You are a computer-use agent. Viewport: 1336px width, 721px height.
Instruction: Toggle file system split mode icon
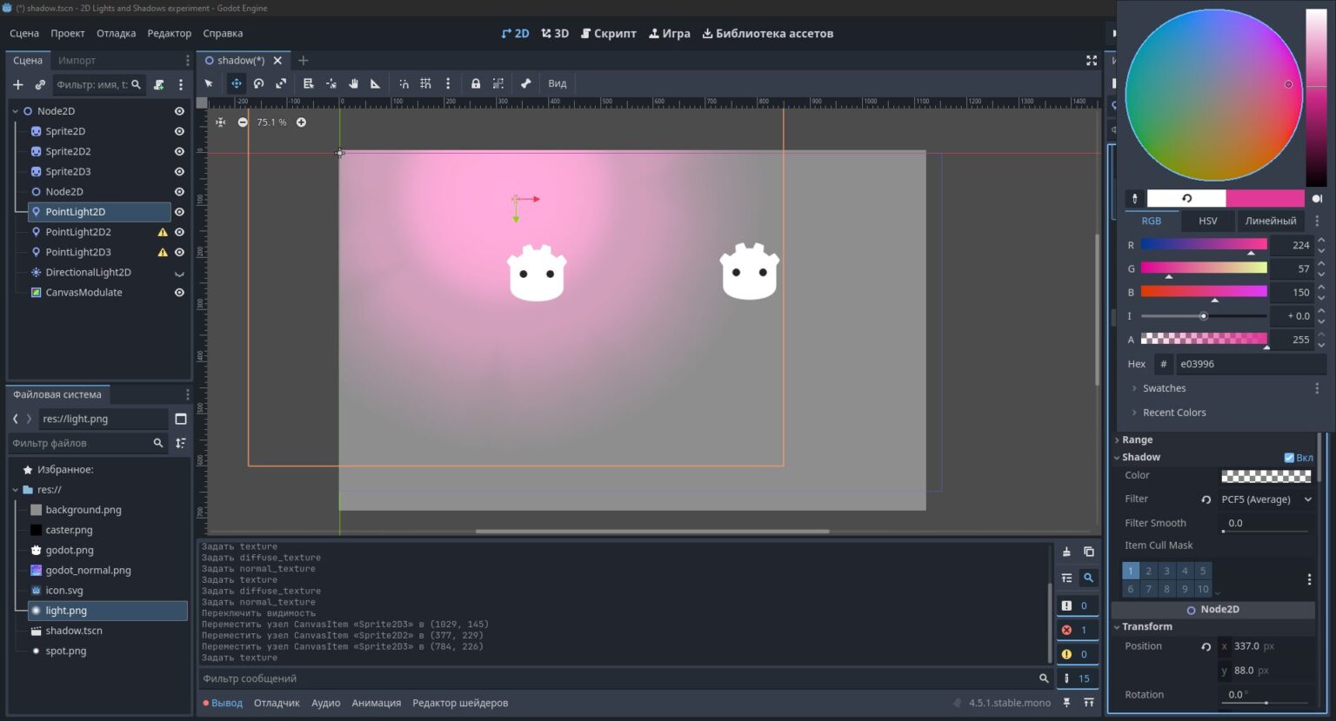click(x=181, y=419)
